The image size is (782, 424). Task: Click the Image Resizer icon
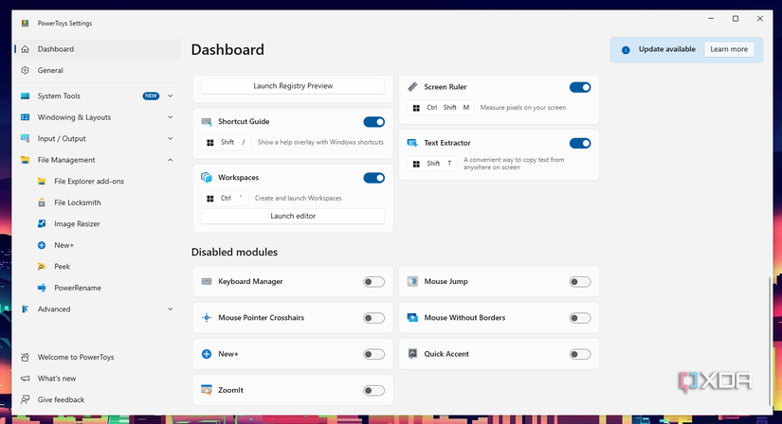(42, 223)
